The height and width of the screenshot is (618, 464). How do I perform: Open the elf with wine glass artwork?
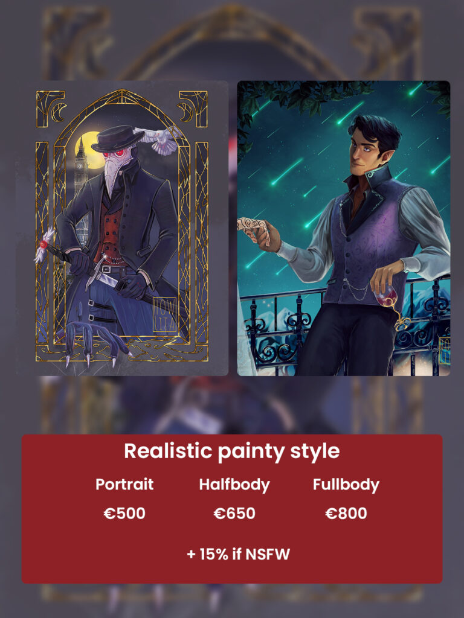click(x=343, y=228)
